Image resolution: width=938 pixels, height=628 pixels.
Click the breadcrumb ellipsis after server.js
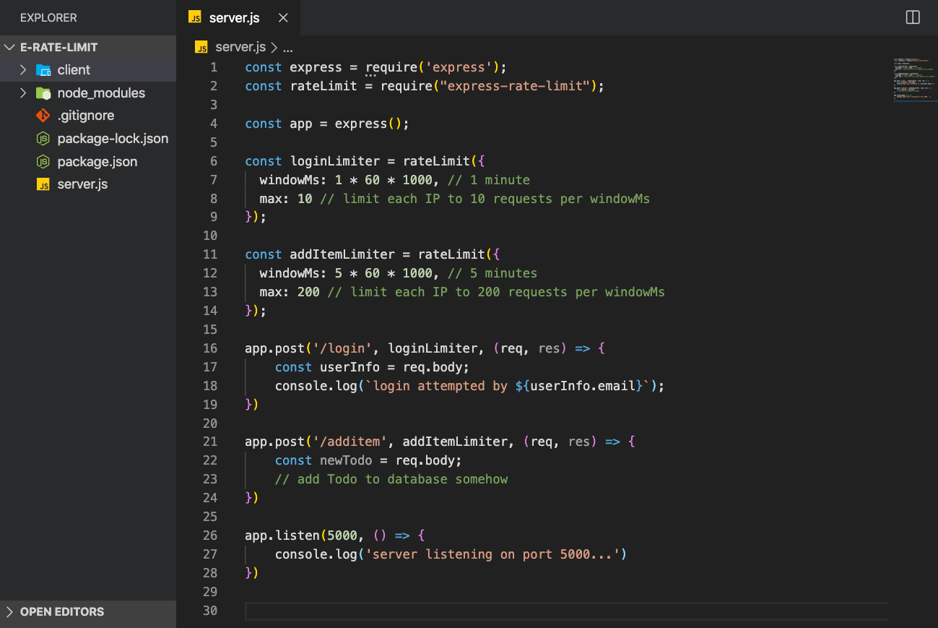pyautogui.click(x=288, y=48)
